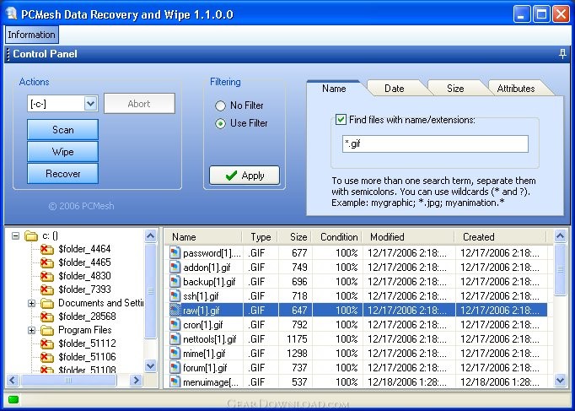
Task: Click the Program Files folder icon
Action: (x=46, y=330)
